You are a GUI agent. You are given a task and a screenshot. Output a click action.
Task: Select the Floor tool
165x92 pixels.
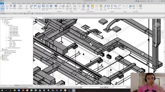pos(39,7)
